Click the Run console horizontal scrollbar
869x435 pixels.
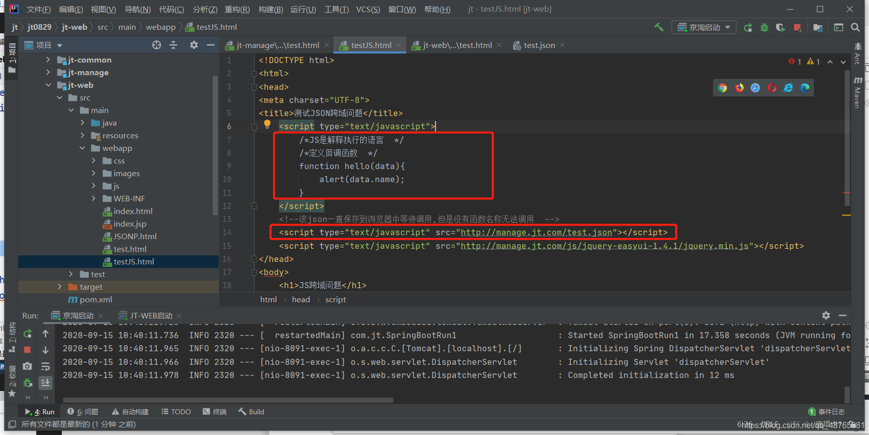[228, 400]
